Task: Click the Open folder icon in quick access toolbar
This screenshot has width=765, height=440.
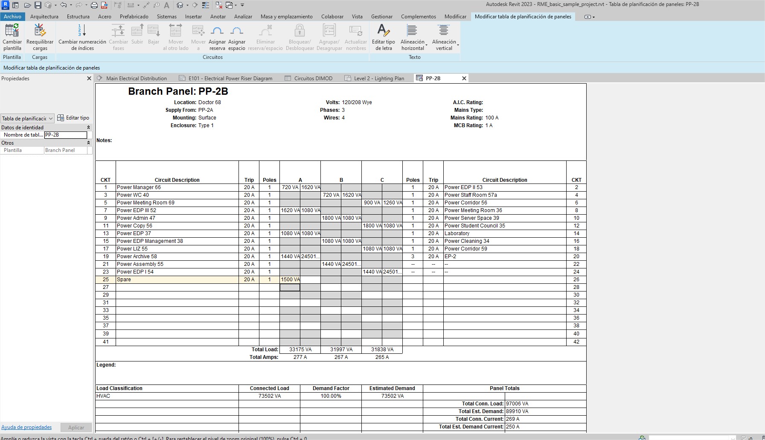Action: tap(27, 5)
